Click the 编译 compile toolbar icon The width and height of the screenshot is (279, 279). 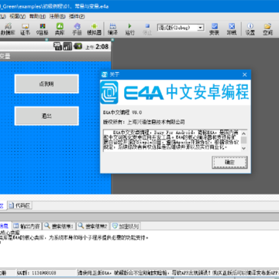click(x=112, y=29)
